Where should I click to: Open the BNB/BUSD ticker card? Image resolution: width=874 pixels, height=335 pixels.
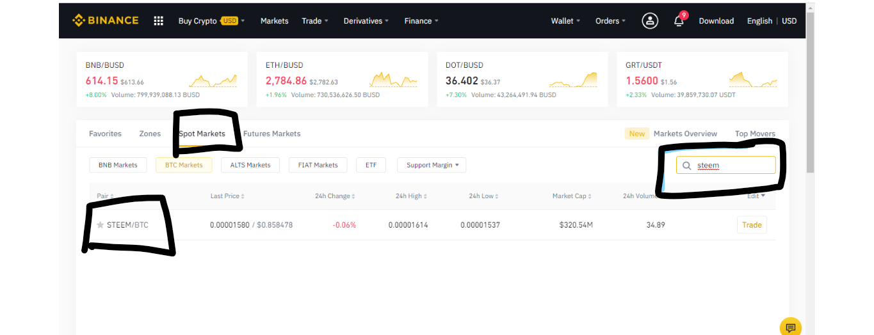(161, 79)
